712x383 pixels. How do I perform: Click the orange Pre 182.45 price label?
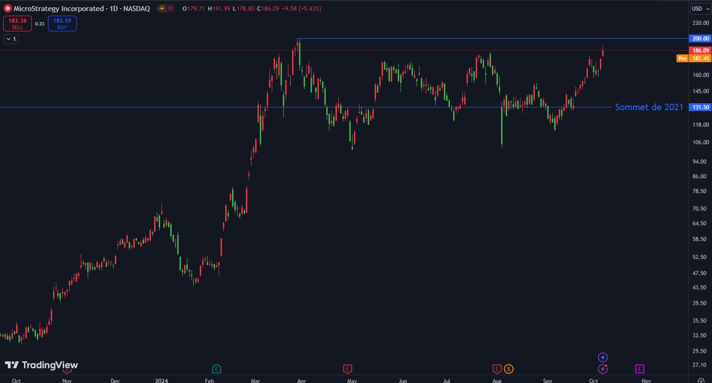tap(694, 59)
